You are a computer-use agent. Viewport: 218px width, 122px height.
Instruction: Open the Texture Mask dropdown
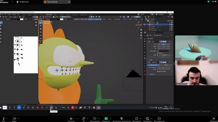click(x=118, y=19)
